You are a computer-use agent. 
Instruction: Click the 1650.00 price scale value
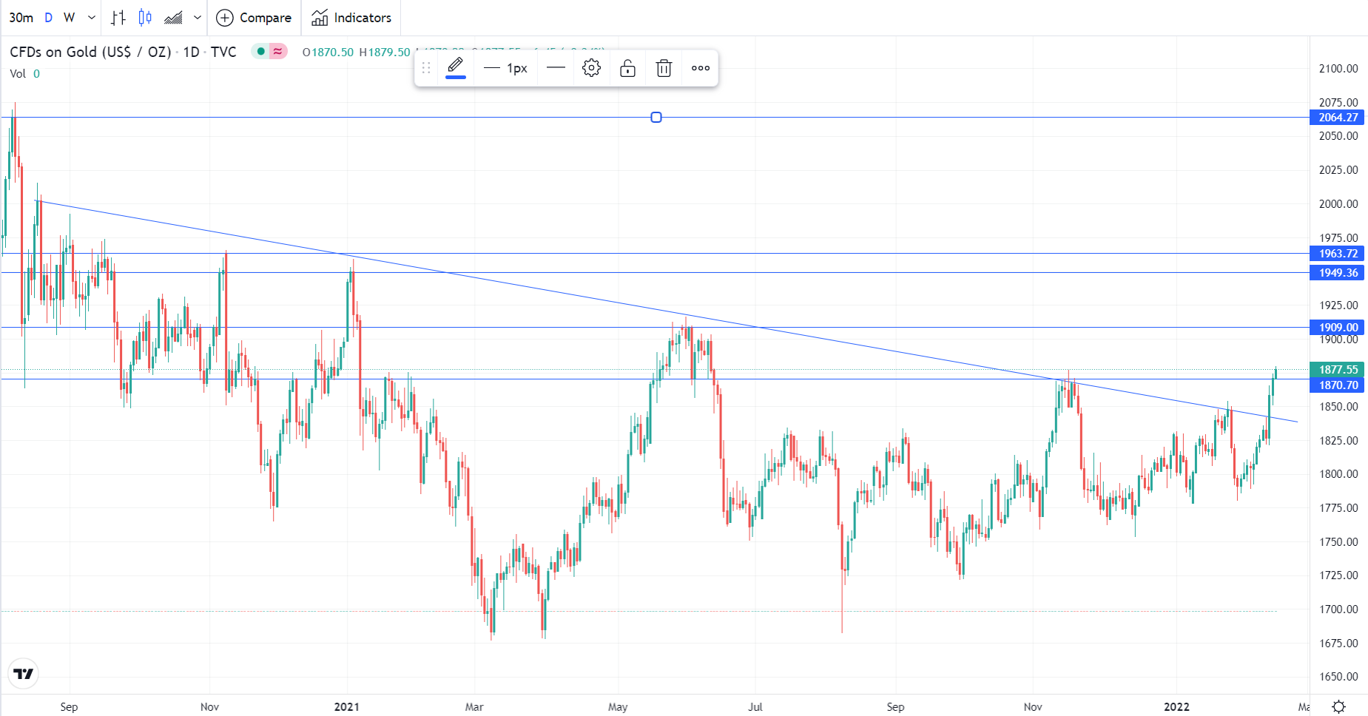coord(1338,677)
